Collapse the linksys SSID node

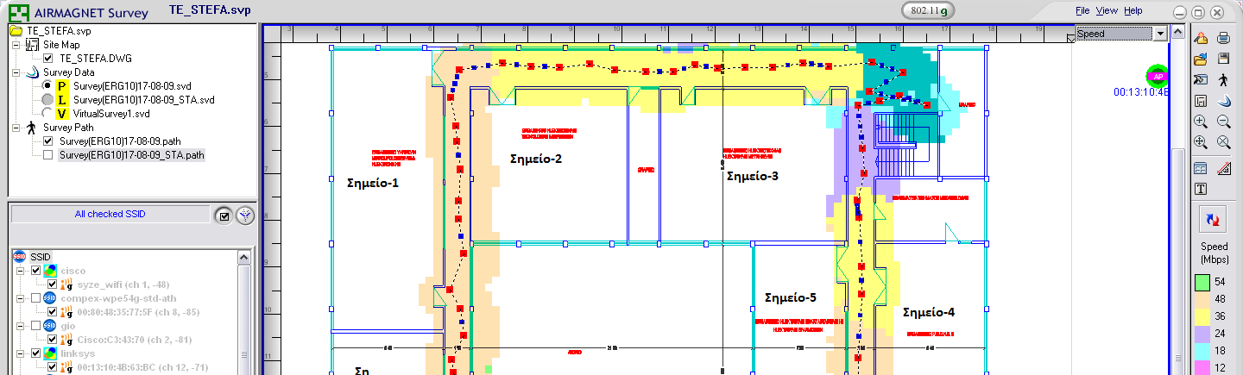[21, 353]
